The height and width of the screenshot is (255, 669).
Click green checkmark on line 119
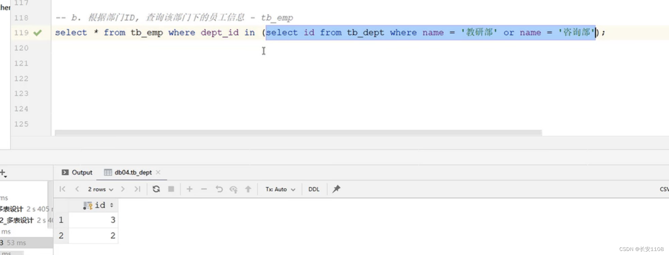pos(37,33)
